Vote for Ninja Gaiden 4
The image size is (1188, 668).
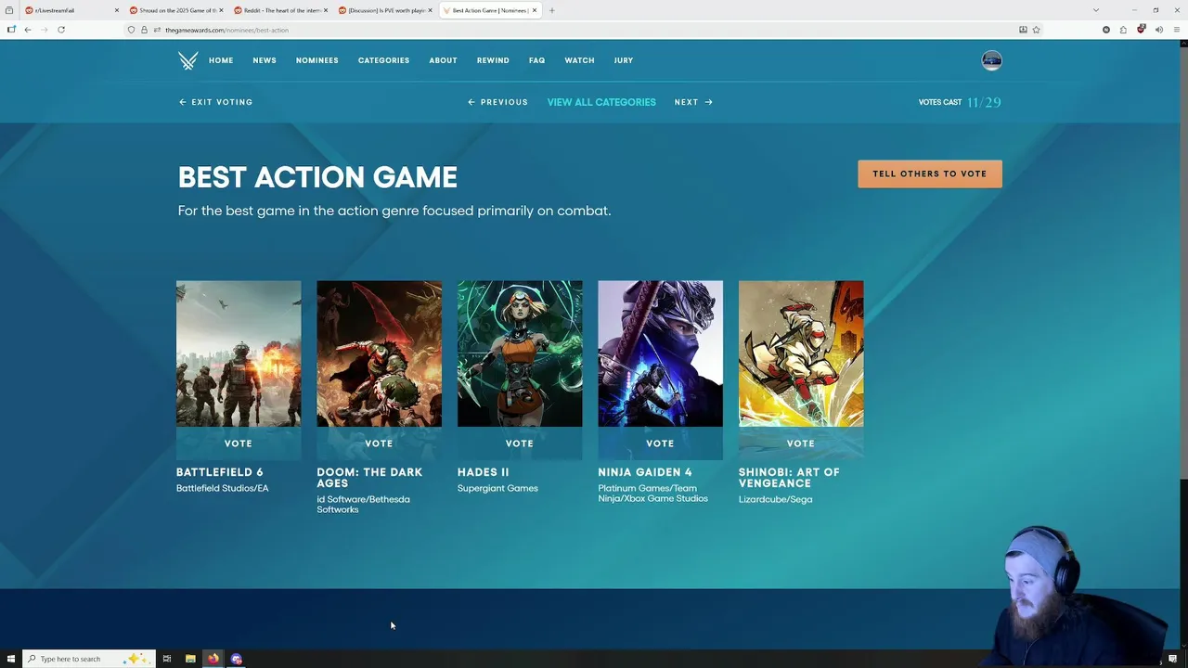coord(660,443)
